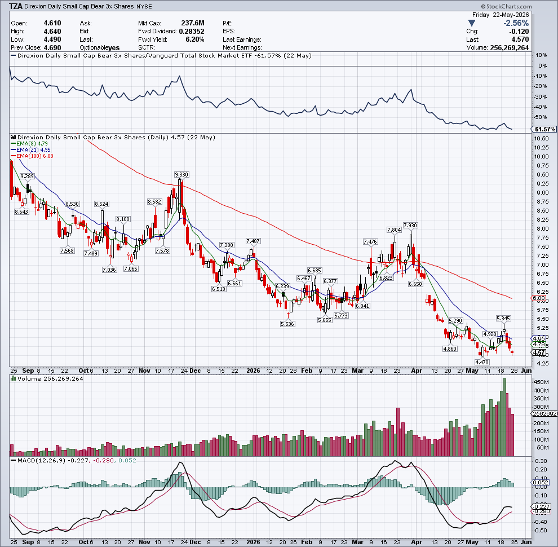Click the 0.052 histogram tag on MACD axis
The height and width of the screenshot is (547, 558).
pyautogui.click(x=539, y=482)
